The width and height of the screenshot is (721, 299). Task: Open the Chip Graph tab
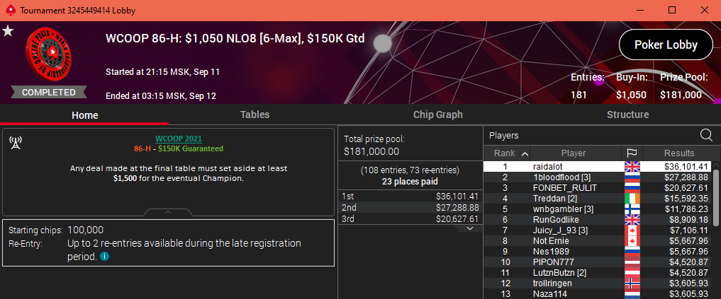pos(437,115)
